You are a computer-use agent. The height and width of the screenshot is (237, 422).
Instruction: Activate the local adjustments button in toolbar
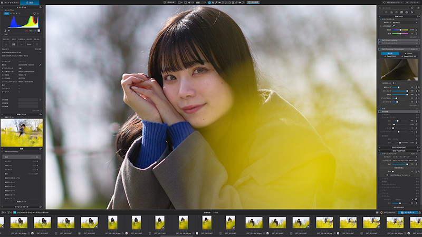(x=253, y=3)
